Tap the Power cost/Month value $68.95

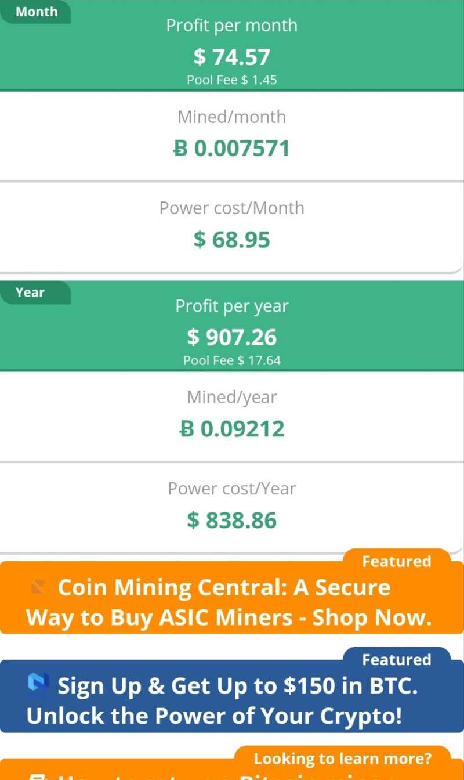point(232,240)
